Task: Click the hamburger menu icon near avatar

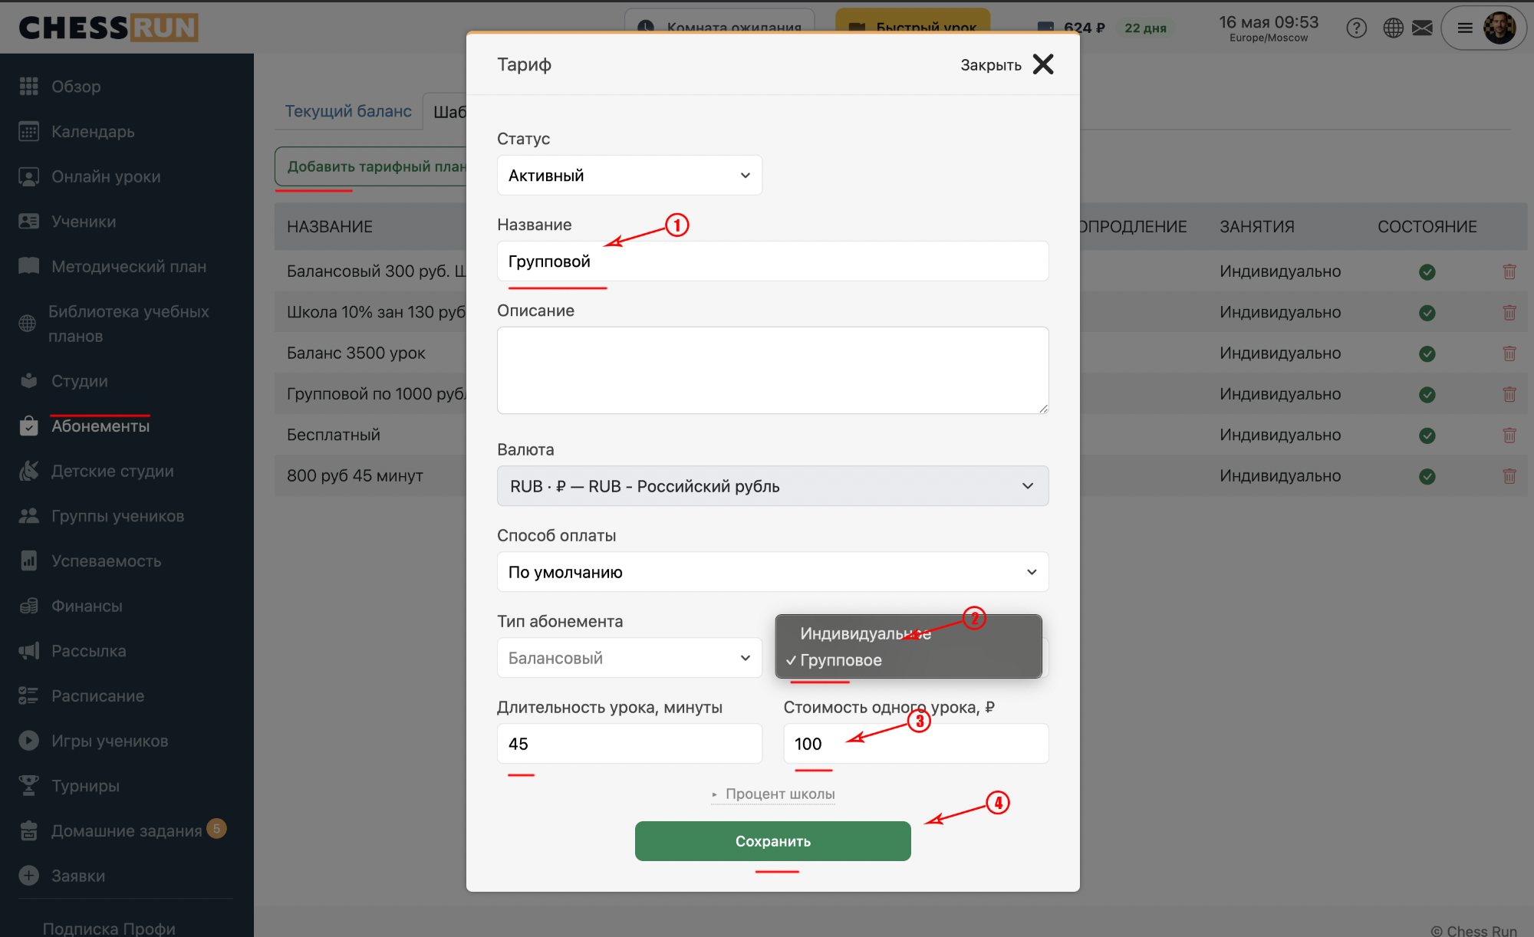Action: [x=1465, y=28]
